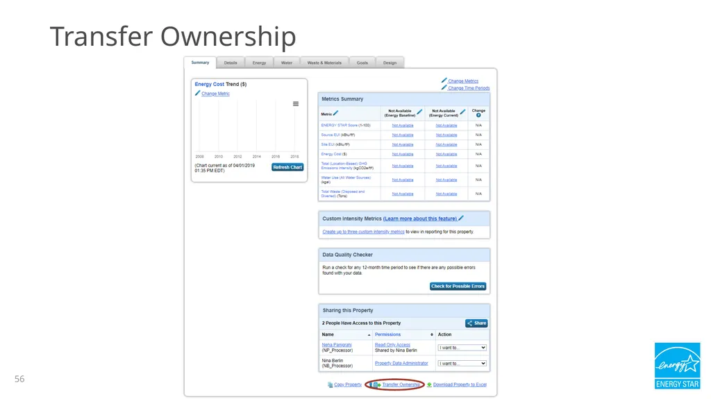Image resolution: width=711 pixels, height=399 pixels.
Task: Click N/A change cell for ENERGY STAR Score
Action: [478, 125]
